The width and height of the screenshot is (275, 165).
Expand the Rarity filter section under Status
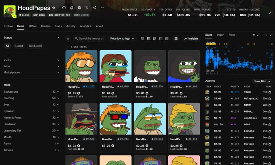tap(32, 60)
